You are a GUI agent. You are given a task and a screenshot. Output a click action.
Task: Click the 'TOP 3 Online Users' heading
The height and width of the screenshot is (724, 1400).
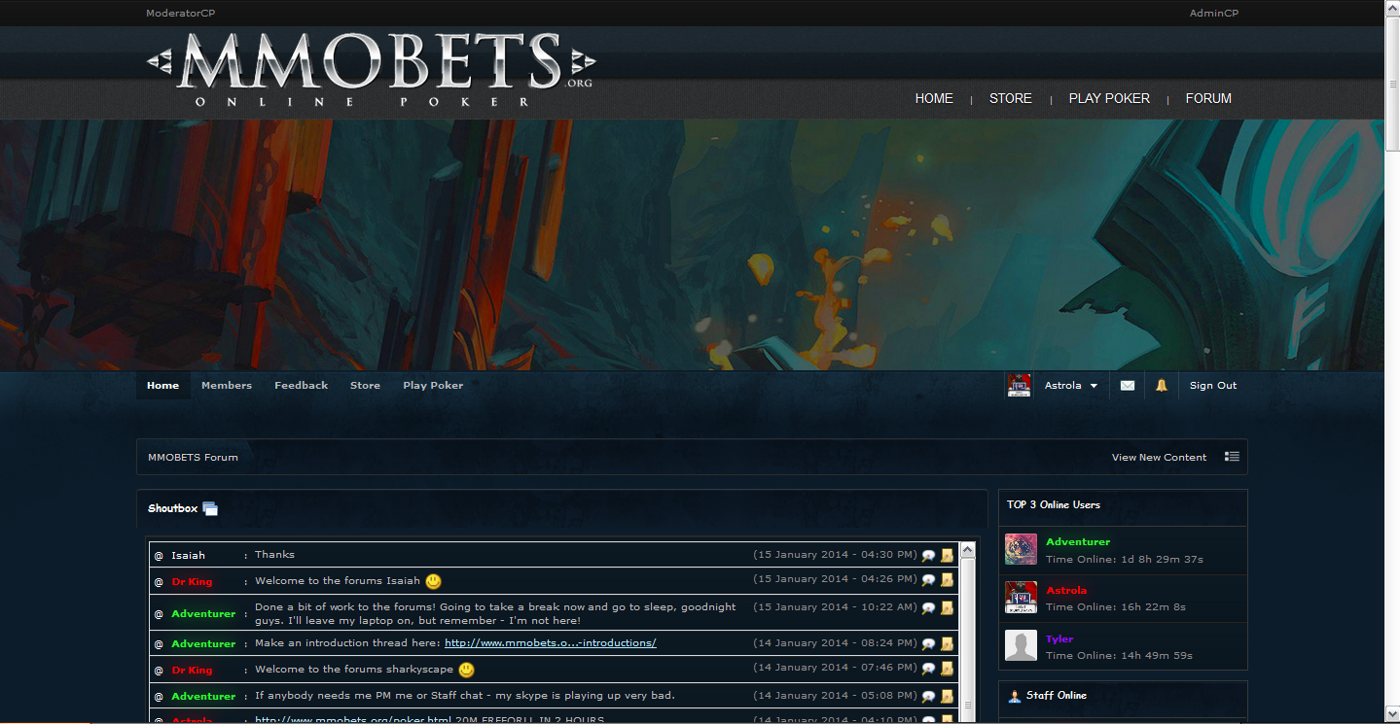1054,505
